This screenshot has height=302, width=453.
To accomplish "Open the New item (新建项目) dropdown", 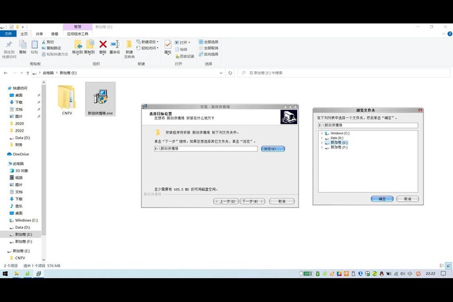I will (147, 42).
